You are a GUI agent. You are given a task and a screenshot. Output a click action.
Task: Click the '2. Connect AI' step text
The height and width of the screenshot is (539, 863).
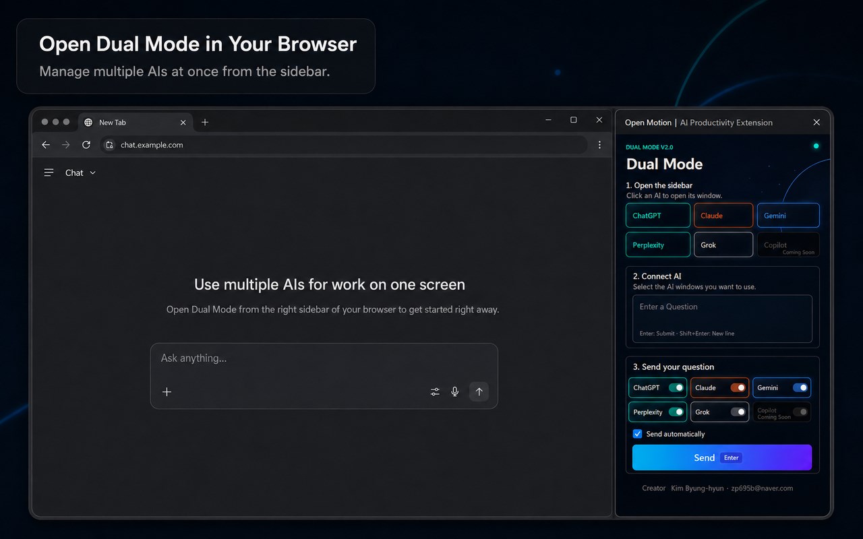[657, 276]
